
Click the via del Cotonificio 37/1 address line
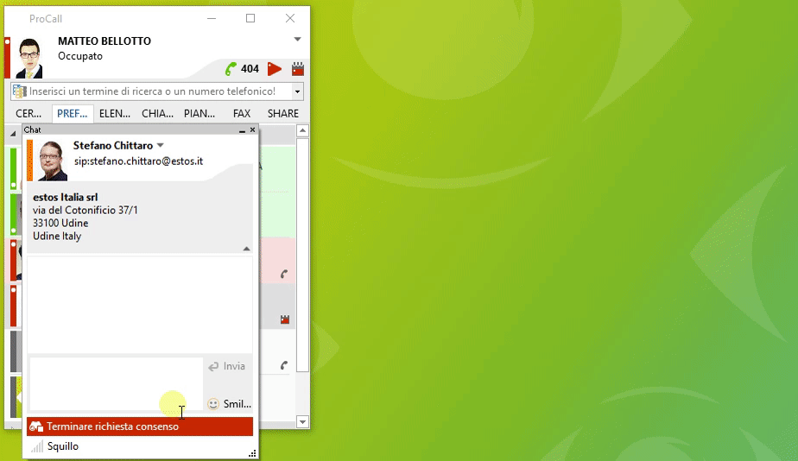(85, 210)
